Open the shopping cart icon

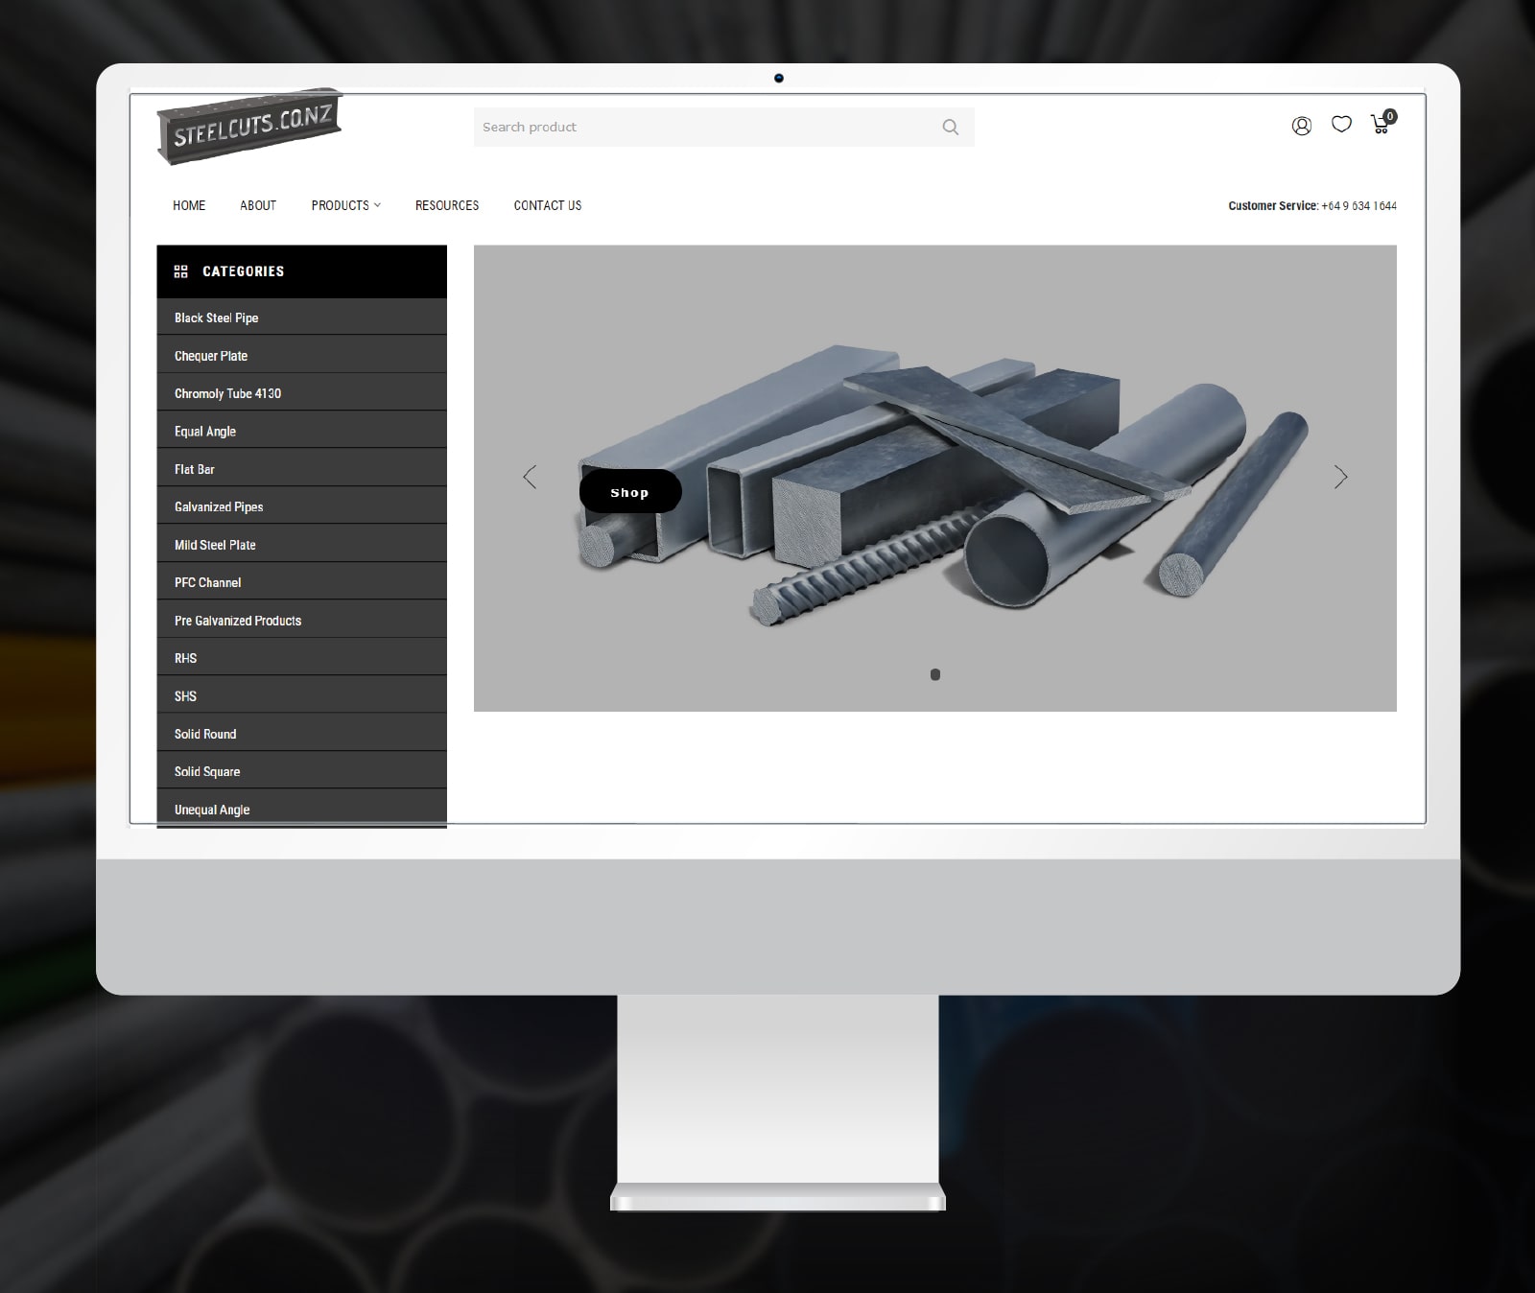(x=1381, y=125)
